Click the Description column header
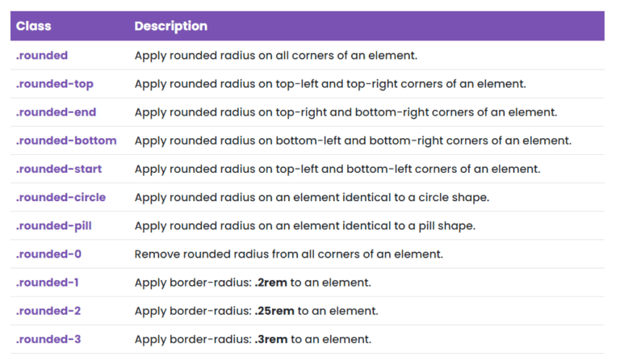 coord(171,26)
